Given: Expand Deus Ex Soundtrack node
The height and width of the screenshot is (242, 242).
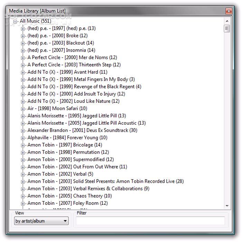Looking at the screenshot, I should coord(23,131).
